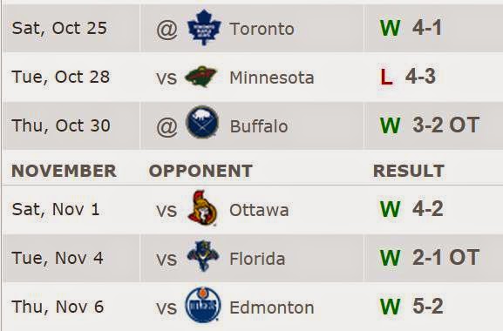
Task: Click the Toronto Maple Leafs logo
Action: pos(204,28)
